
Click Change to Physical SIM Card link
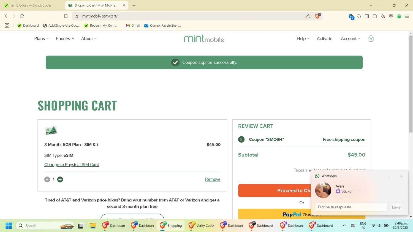[x=72, y=165]
